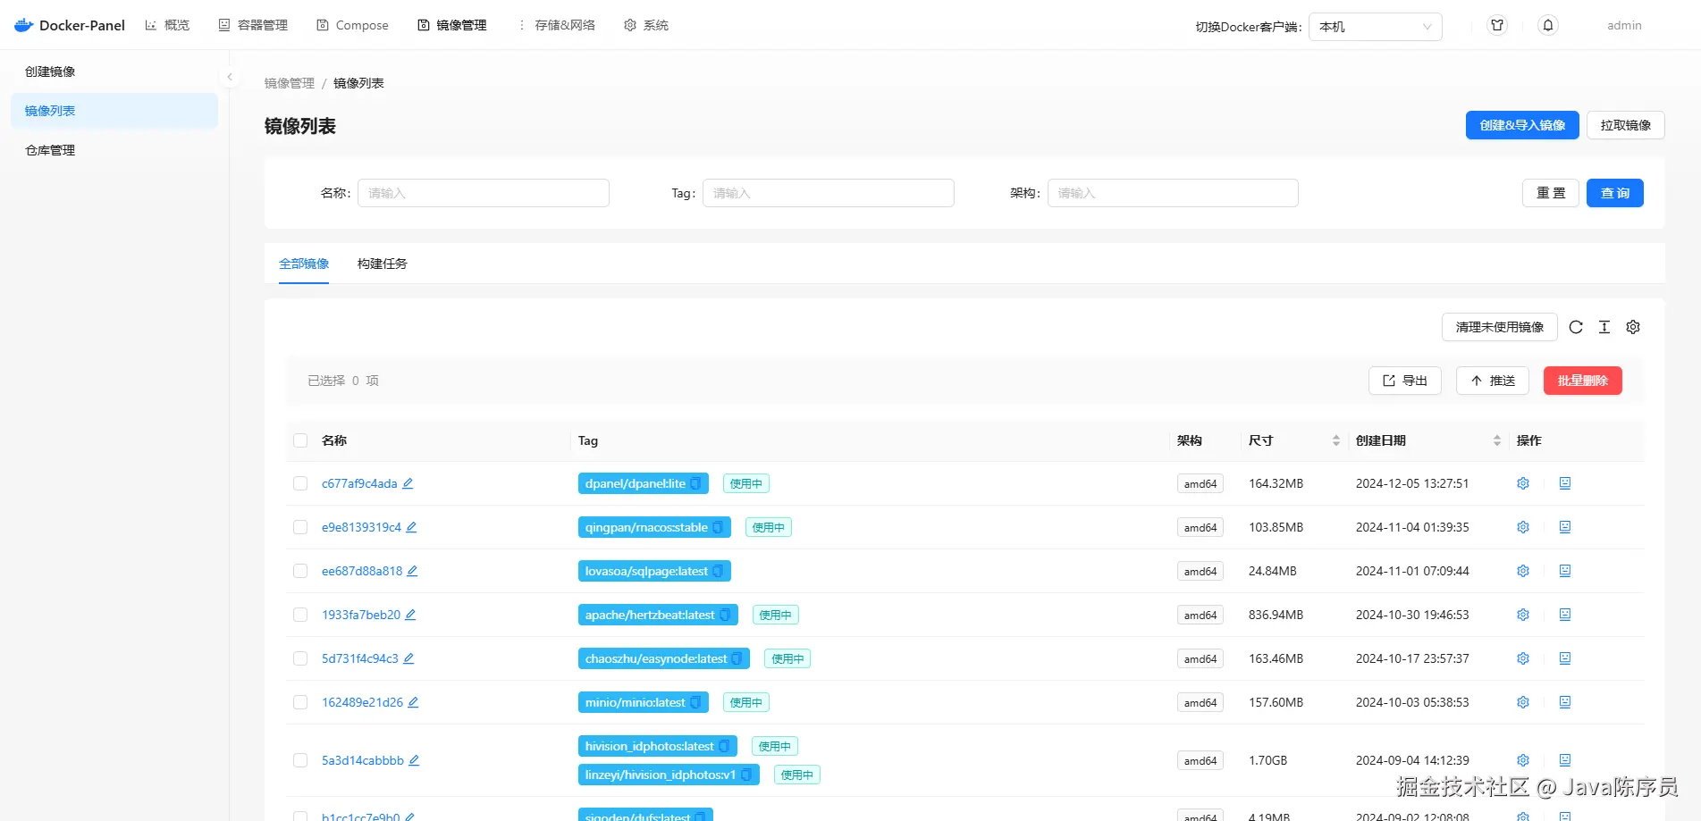Tick checkbox for image e9e8139319c4
The width and height of the screenshot is (1701, 821).
300,527
